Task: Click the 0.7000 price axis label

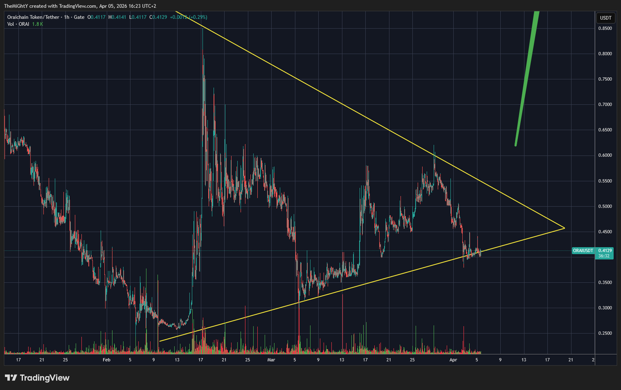Action: point(605,105)
